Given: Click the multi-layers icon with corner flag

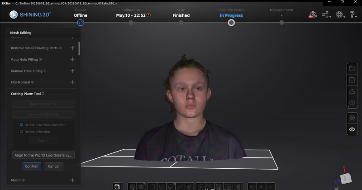Looking at the screenshot, I should click(x=141, y=186).
